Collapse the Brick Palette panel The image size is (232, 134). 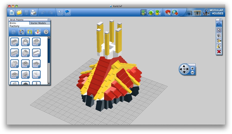(48, 20)
